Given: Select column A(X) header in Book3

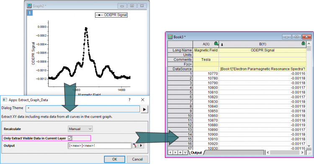Looking at the screenshot, I should [206, 44].
